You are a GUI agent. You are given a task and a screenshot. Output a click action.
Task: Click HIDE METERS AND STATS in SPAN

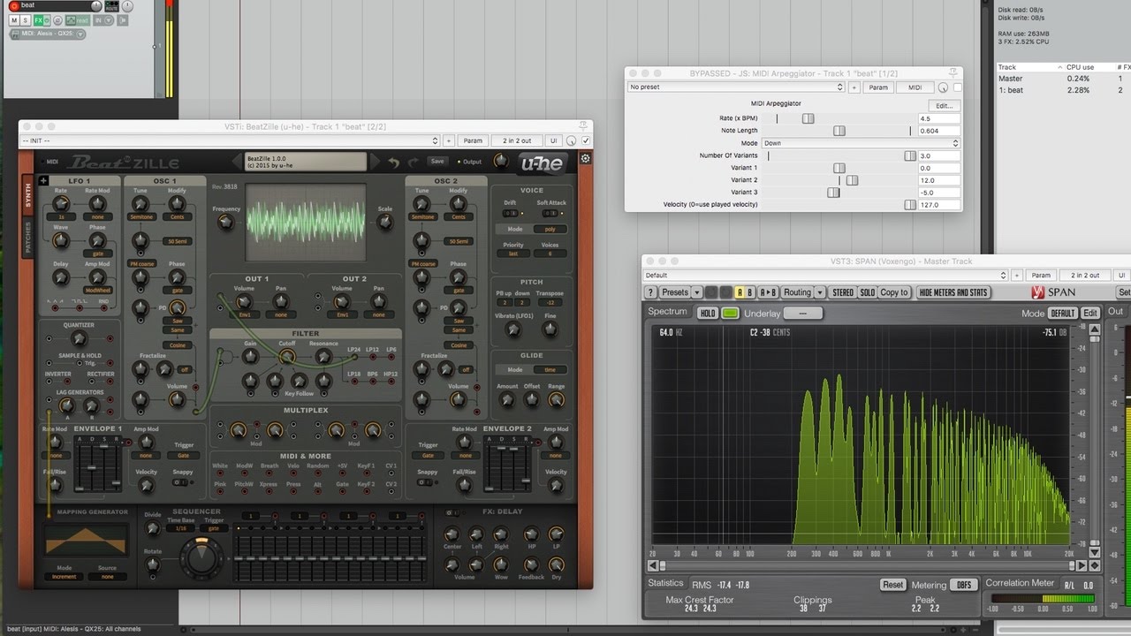(x=953, y=292)
